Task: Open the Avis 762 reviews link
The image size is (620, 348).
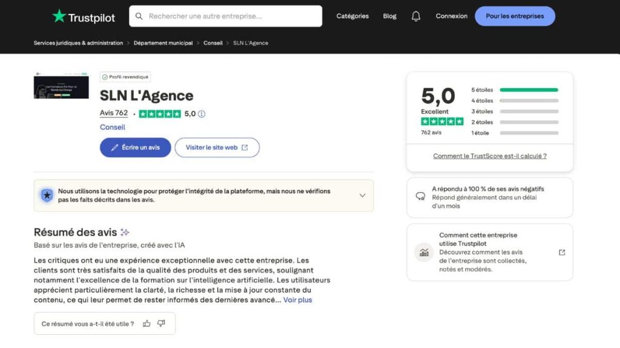Action: click(x=113, y=113)
